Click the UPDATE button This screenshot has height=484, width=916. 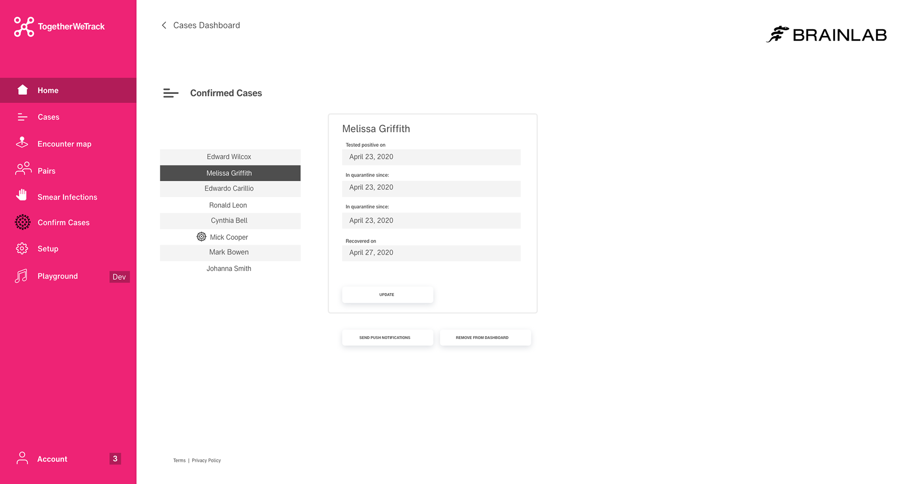point(387,295)
